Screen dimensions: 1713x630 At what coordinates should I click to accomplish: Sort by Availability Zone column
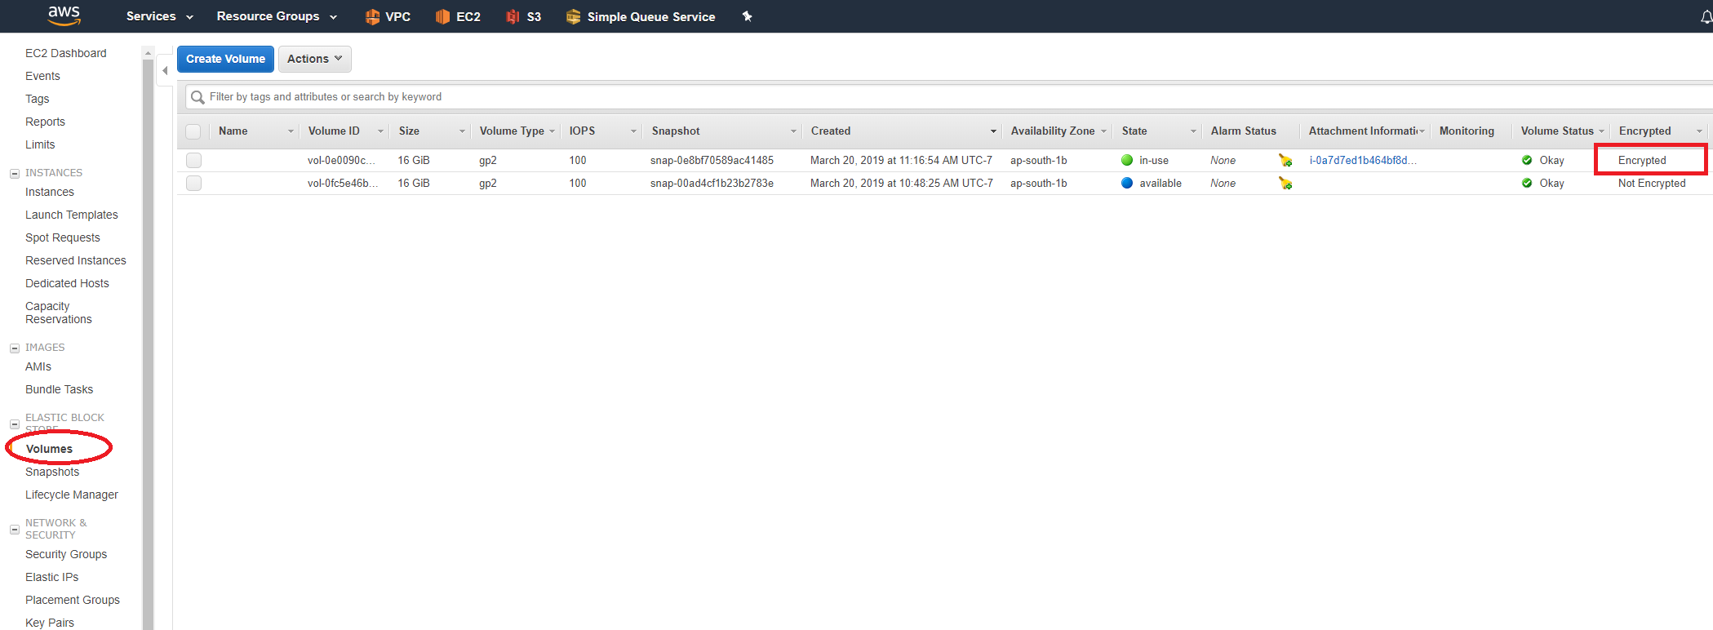pos(1058,131)
